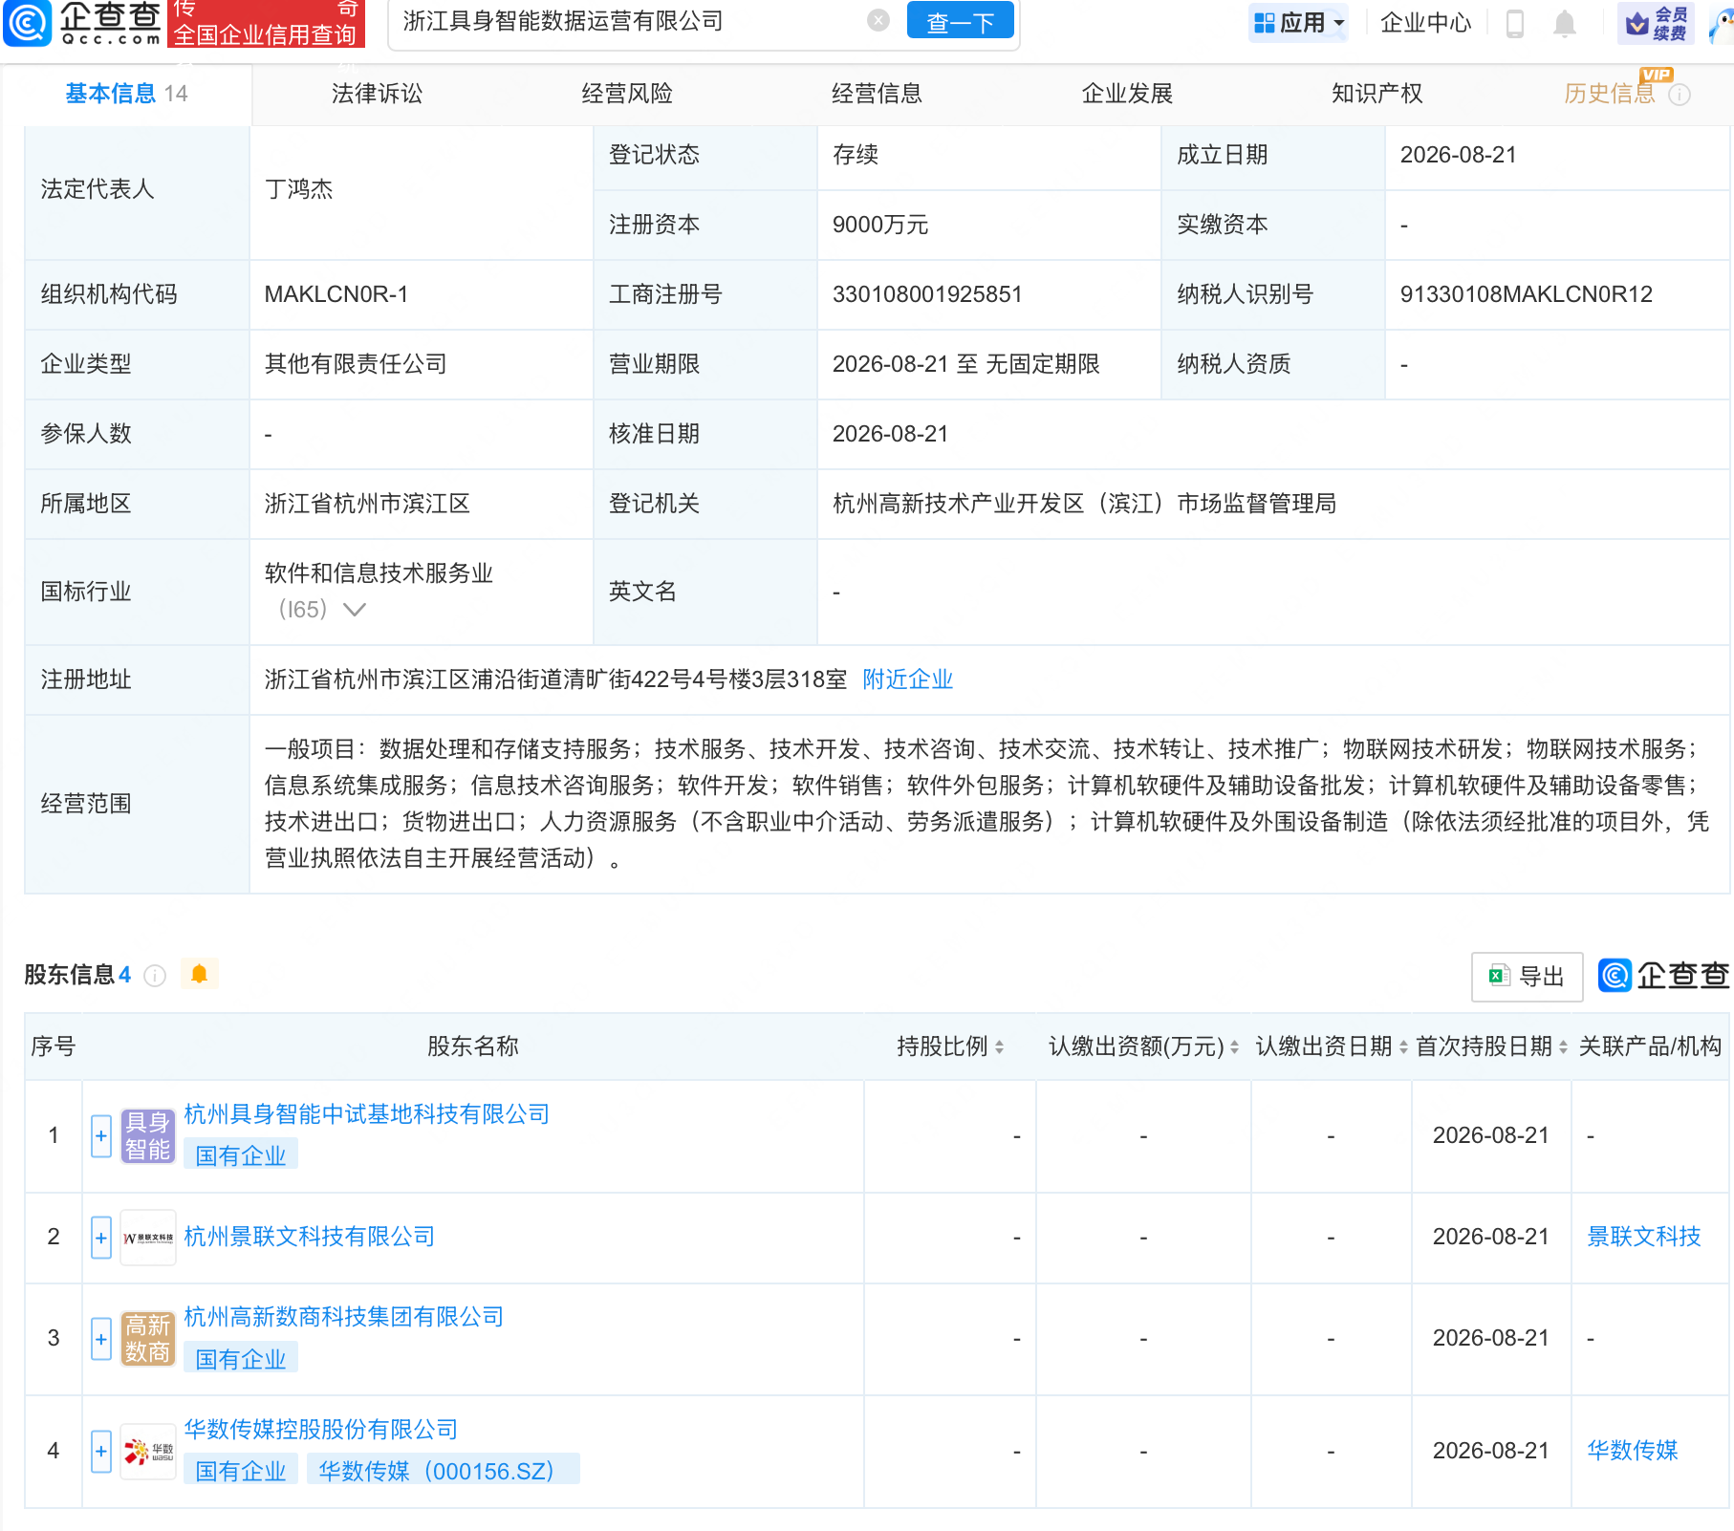
Task: Switch to 基本信息 tab
Action: pos(126,94)
